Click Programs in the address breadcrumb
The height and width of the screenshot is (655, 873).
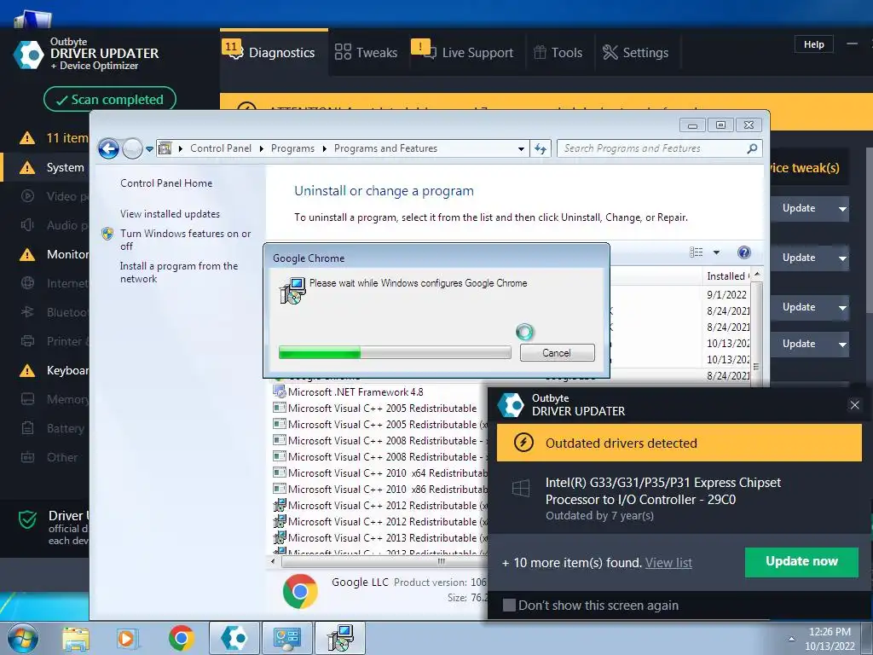(292, 148)
